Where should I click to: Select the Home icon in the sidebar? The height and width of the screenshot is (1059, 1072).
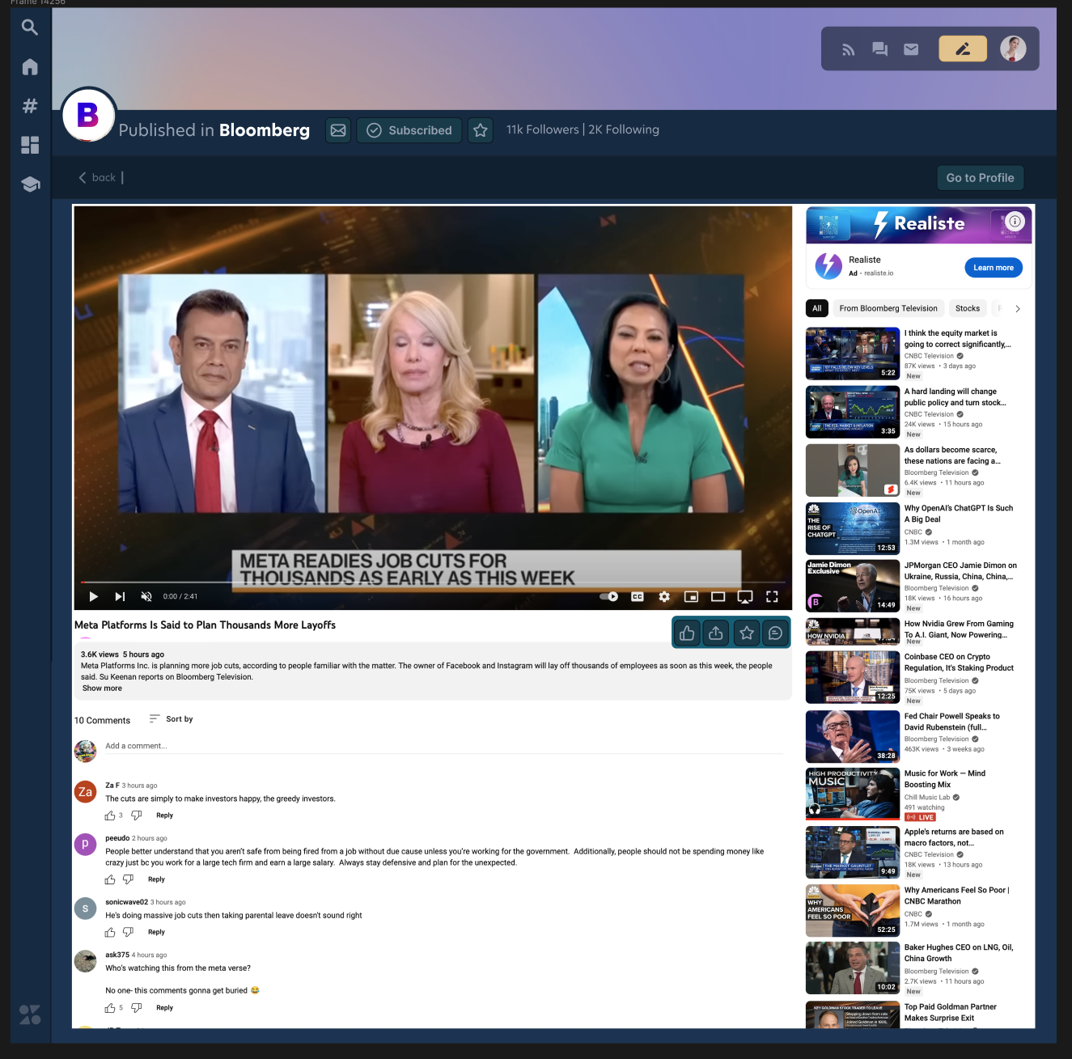(29, 66)
